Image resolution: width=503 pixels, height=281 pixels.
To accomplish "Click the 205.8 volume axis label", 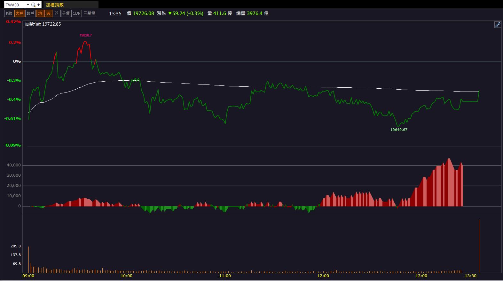I will (x=16, y=246).
